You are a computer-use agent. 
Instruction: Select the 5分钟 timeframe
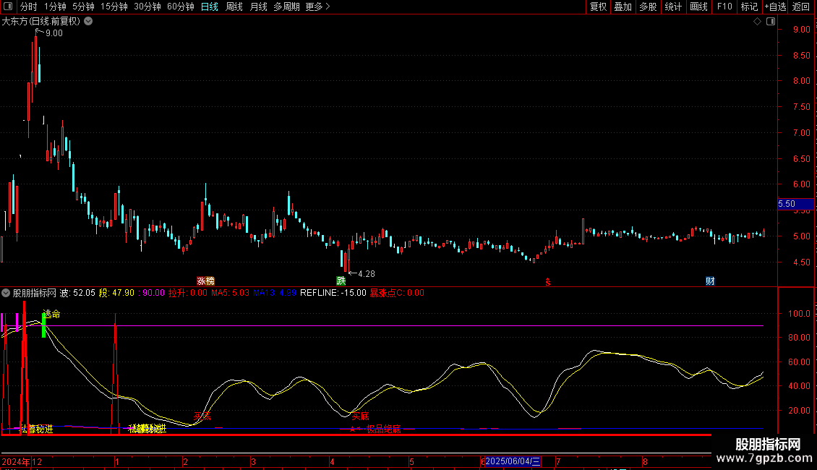point(83,7)
